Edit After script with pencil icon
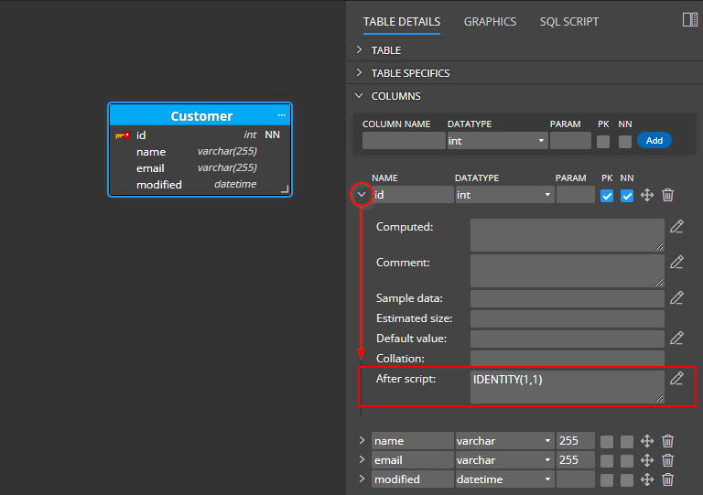The width and height of the screenshot is (703, 495). 676,379
